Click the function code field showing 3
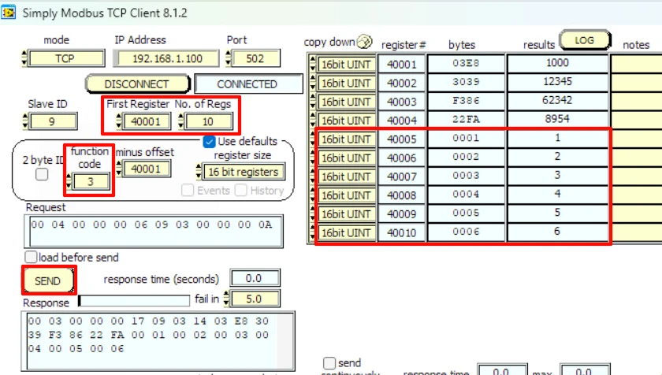662x375 pixels. [91, 181]
